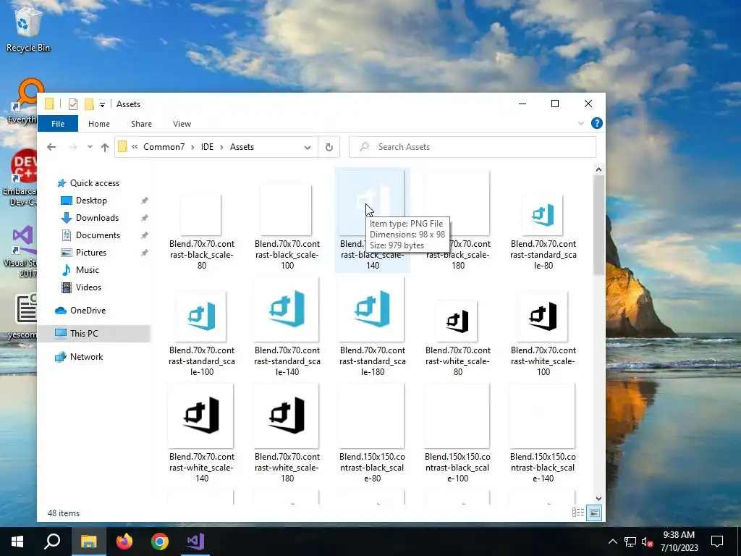Image resolution: width=741 pixels, height=556 pixels.
Task: Select Blend.70x70.contrast-white_scale-80 icon
Action: (457, 321)
